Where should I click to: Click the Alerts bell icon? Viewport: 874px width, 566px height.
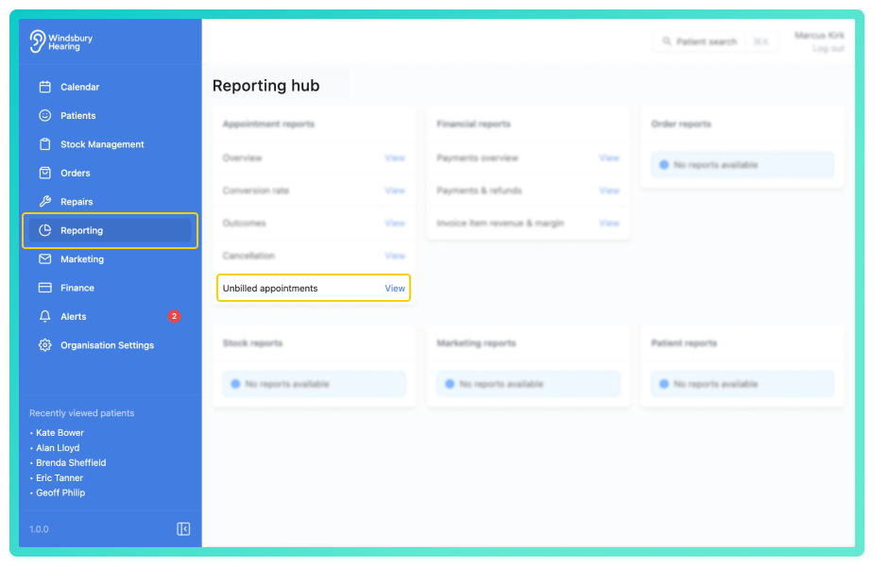tap(45, 316)
